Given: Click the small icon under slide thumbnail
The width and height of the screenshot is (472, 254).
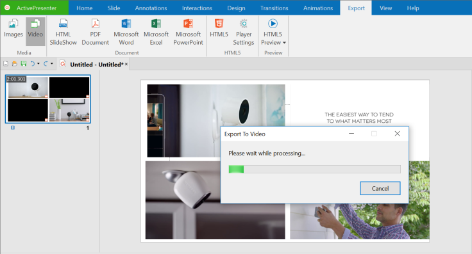Looking at the screenshot, I should (13, 128).
